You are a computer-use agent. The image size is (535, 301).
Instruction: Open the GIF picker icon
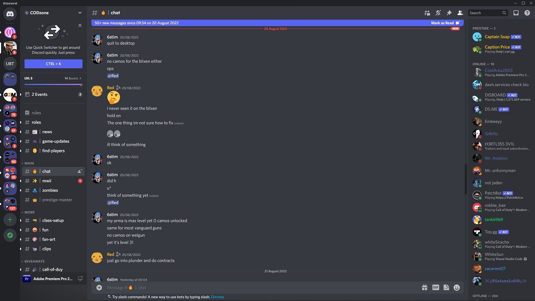coord(436,287)
